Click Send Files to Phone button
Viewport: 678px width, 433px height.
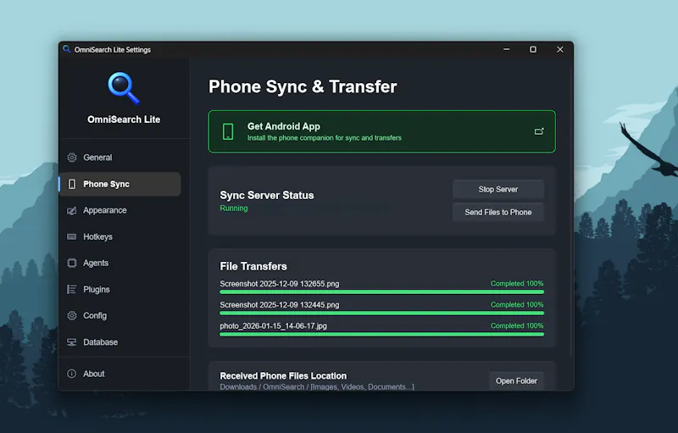(x=498, y=212)
